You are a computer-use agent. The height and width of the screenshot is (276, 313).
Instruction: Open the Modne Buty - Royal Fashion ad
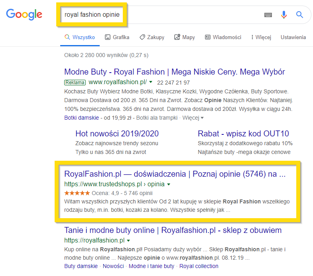point(175,72)
